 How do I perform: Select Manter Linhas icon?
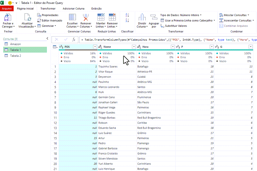click(101, 17)
